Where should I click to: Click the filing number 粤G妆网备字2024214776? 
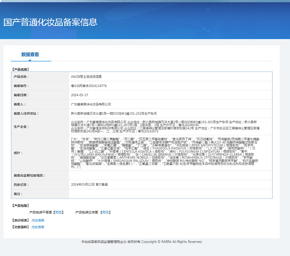(x=89, y=86)
